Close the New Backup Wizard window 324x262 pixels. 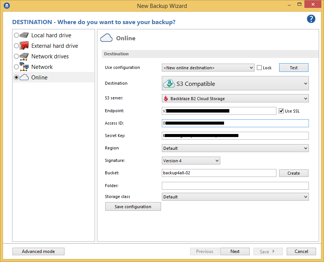313,5
